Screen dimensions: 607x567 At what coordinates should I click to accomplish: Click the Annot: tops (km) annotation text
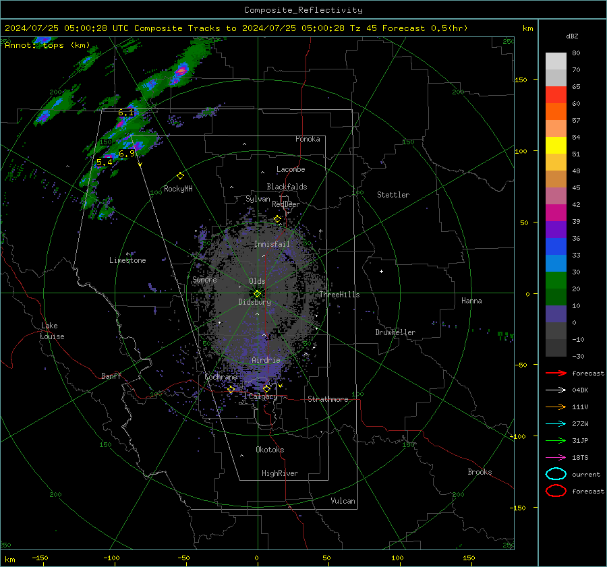[47, 45]
